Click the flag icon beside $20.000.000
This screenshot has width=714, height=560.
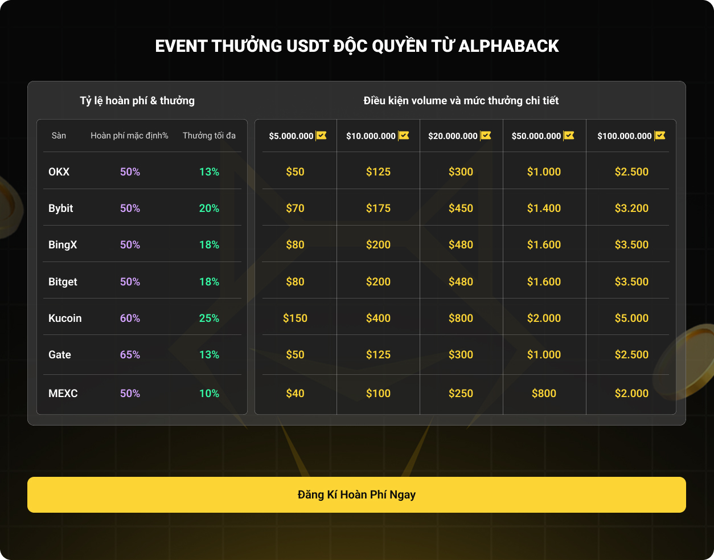486,136
